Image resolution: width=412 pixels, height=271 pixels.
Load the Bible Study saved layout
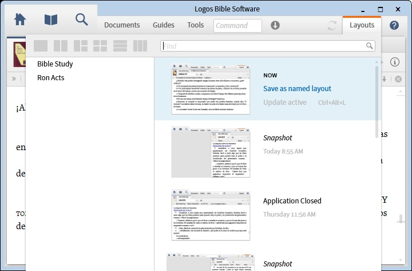tap(55, 64)
